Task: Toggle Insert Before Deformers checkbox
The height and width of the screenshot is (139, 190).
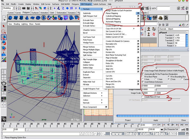Action: [x=143, y=82]
